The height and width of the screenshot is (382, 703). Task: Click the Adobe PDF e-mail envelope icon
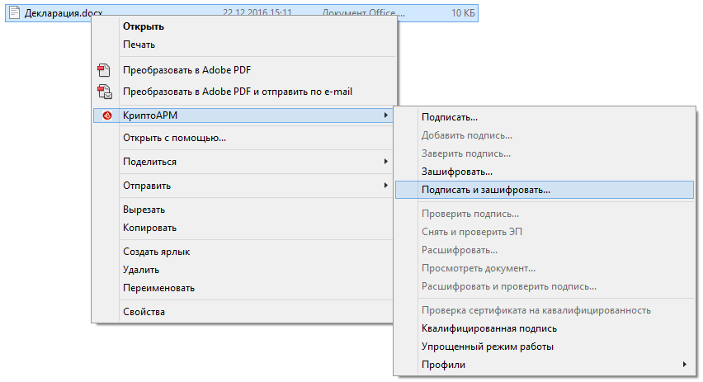click(x=105, y=92)
